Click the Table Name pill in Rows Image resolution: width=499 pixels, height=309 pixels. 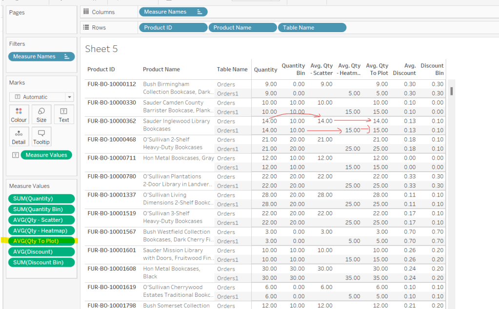point(299,28)
